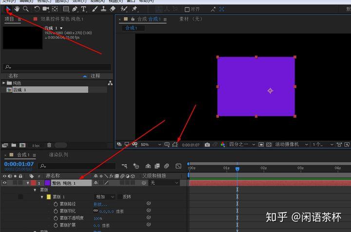Viewport: 351px width, 232px height.
Task: Toggle transparency grid icon in viewer
Action: tap(269, 145)
